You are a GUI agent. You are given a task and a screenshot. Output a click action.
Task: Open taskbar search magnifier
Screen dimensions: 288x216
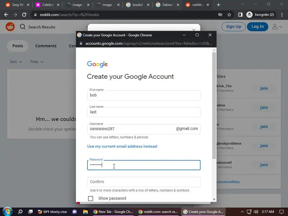click(20, 212)
